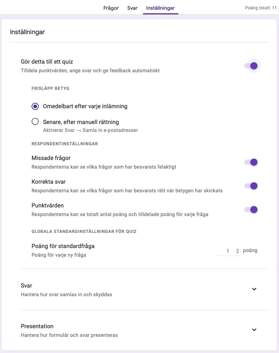The width and height of the screenshot is (279, 353).
Task: Choose 'Senare, efter manuell rättning' option
Action: point(35,122)
